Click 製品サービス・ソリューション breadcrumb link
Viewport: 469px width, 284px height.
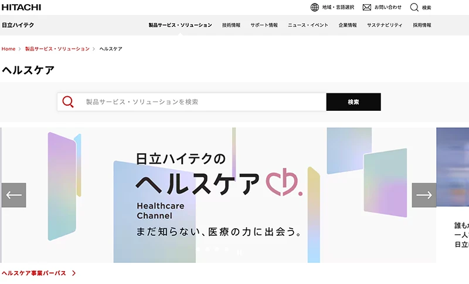57,49
